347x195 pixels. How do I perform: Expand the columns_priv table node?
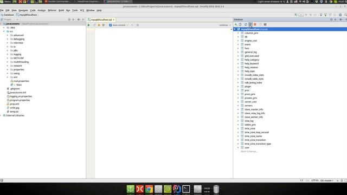tap(238, 33)
